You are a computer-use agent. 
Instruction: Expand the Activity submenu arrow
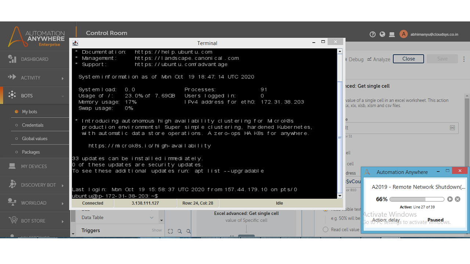pyautogui.click(x=63, y=78)
